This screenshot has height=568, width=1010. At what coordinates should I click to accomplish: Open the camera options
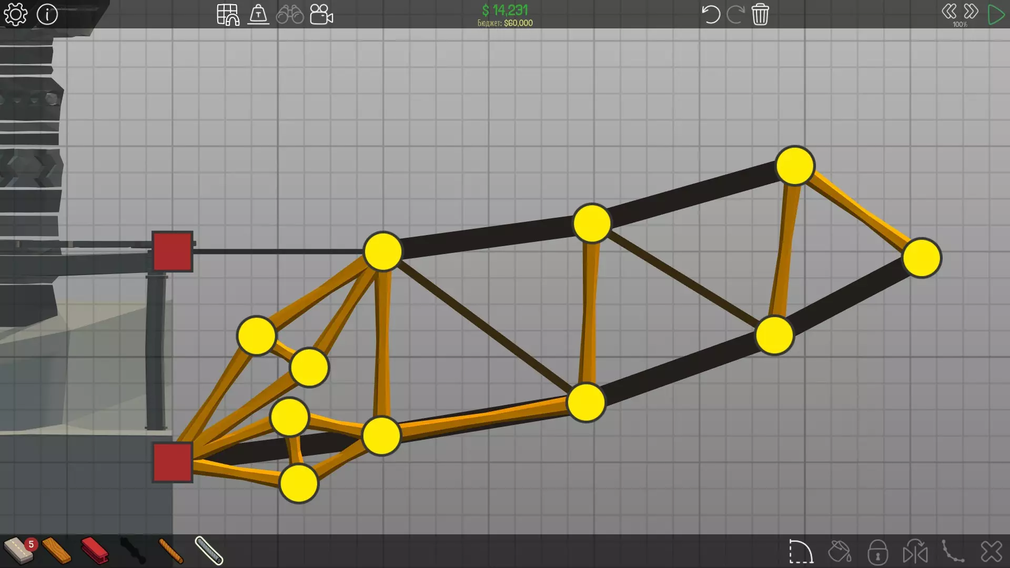click(321, 15)
